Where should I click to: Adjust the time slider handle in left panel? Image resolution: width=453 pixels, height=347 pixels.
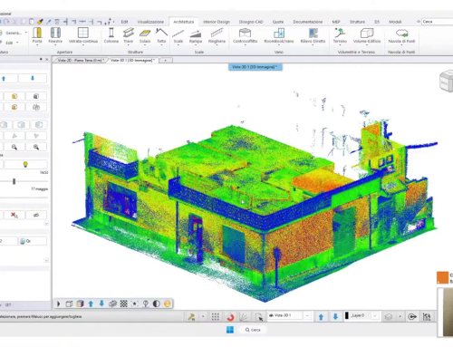(x=14, y=181)
